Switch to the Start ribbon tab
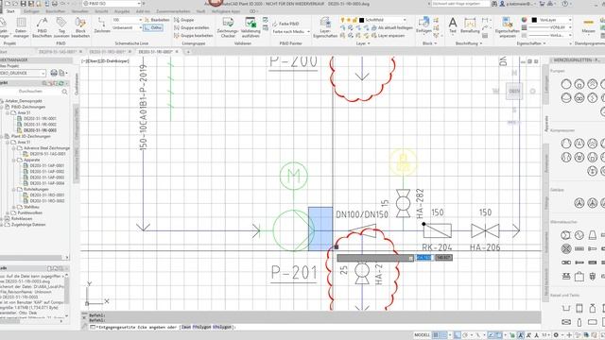605x340 pixels. 10,11
